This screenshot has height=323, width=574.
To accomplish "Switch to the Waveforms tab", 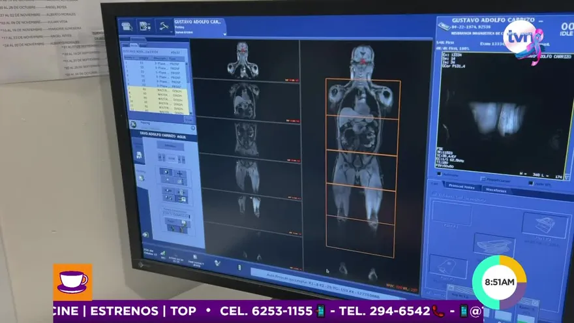I will 496,190.
